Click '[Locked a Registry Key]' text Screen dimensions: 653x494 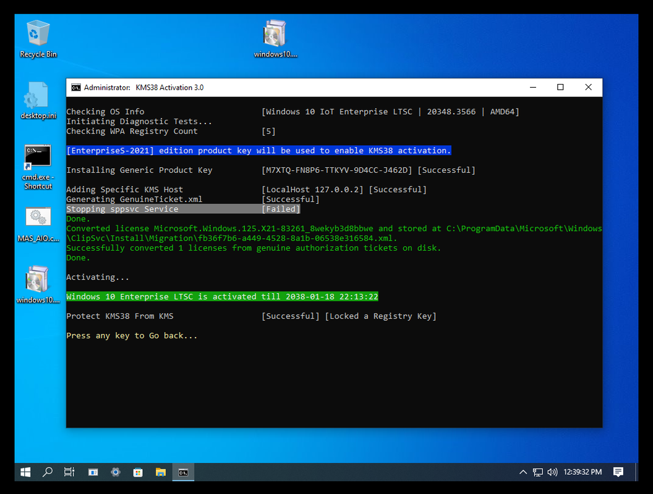tap(380, 316)
